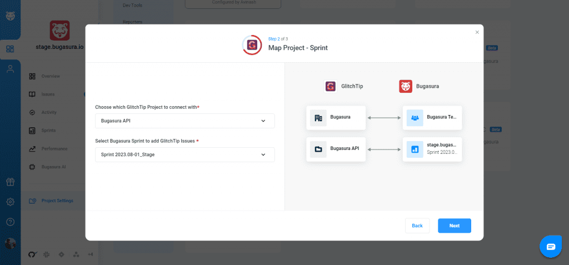The image size is (569, 265).
Task: Click the sprint board icon on stage.bugasura card
Action: (x=415, y=149)
